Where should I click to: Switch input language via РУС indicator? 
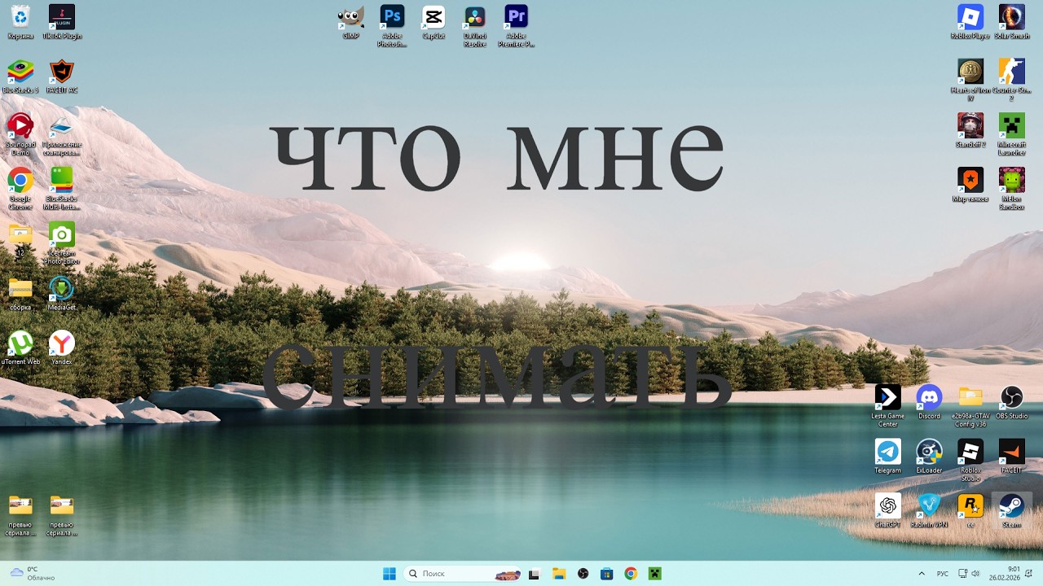pos(943,574)
